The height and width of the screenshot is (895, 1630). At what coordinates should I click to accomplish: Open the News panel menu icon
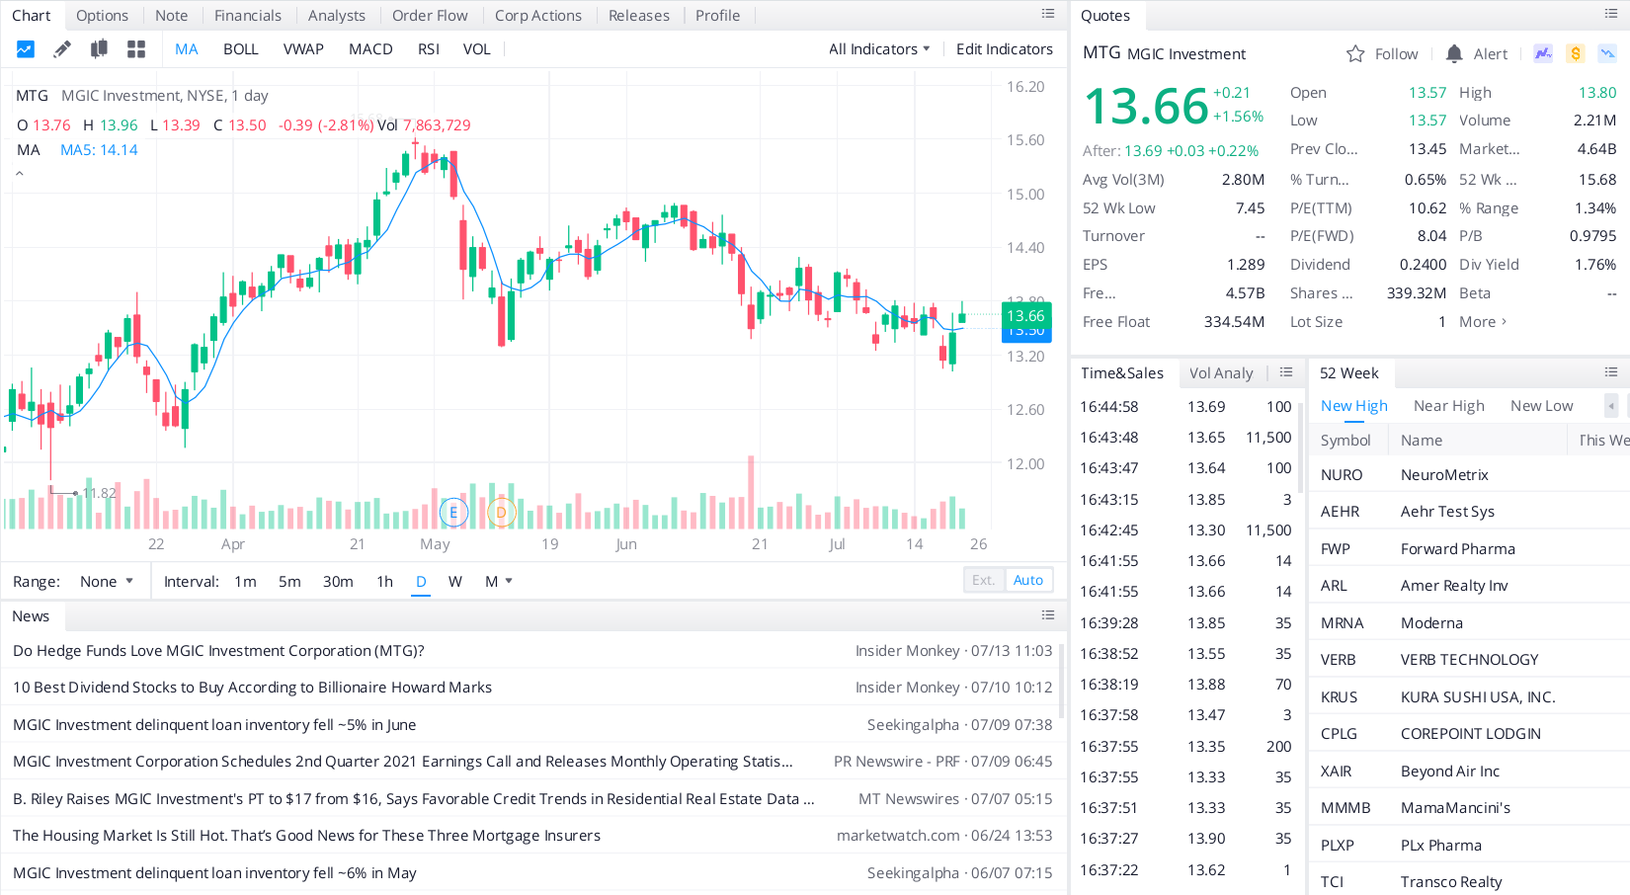1048,615
